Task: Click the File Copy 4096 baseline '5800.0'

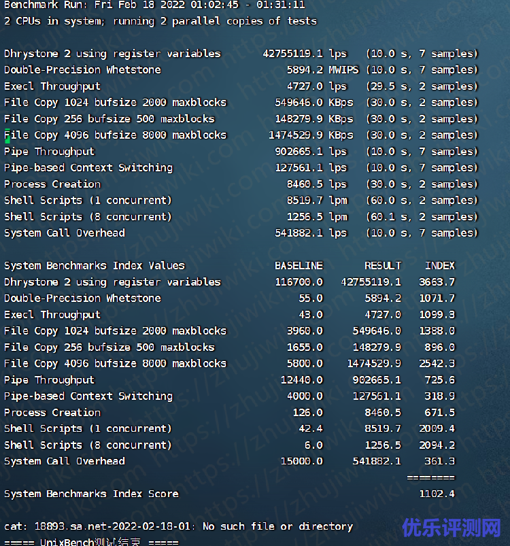Action: pyautogui.click(x=305, y=364)
